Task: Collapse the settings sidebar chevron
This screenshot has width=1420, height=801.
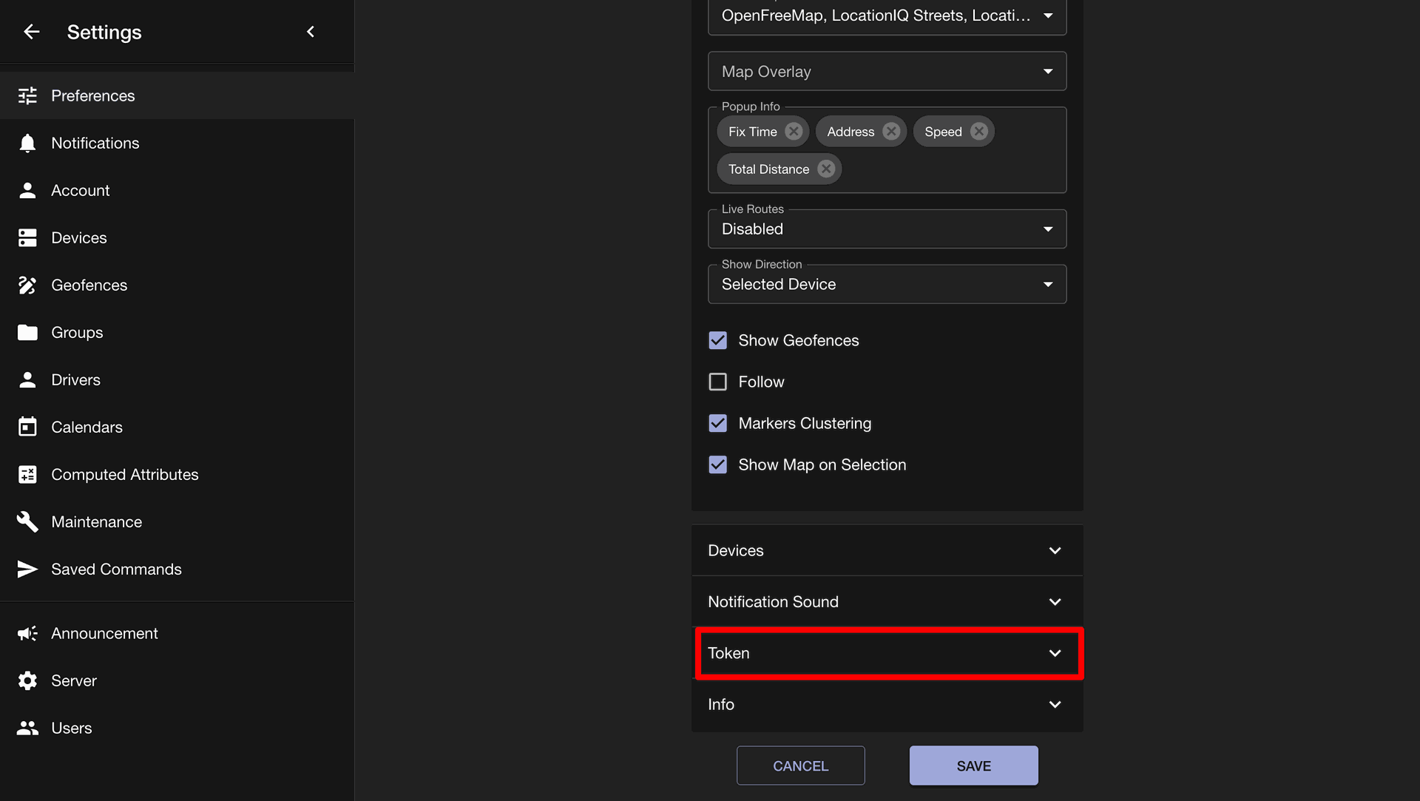Action: click(311, 32)
